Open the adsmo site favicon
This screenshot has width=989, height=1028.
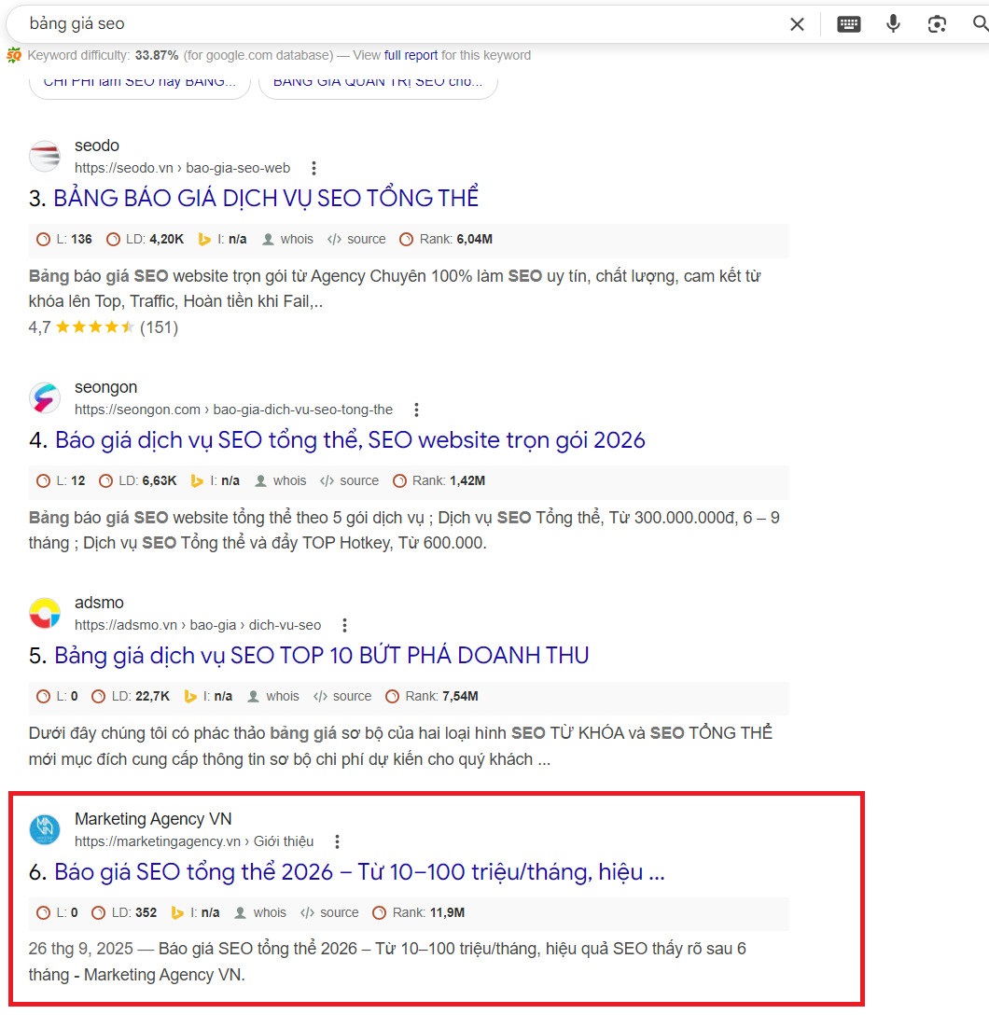(45, 614)
